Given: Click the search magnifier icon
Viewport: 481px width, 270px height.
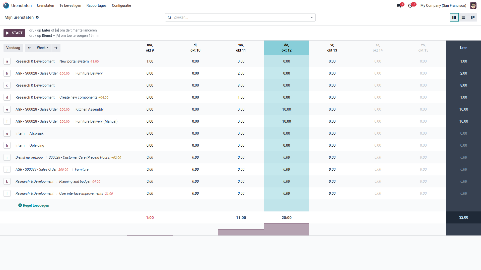Looking at the screenshot, I should (x=170, y=17).
